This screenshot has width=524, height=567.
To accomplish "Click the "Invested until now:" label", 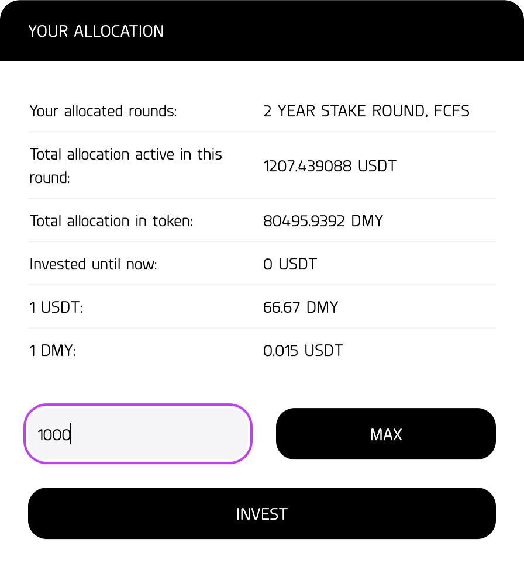I will 94,264.
